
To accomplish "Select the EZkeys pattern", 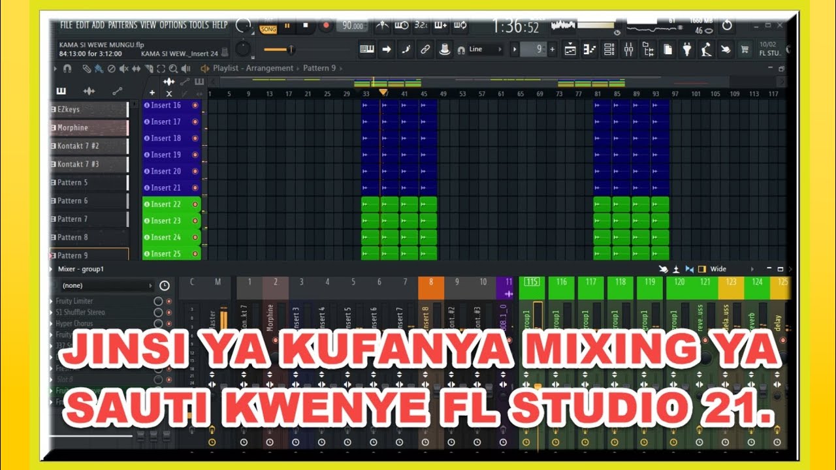I will click(89, 110).
